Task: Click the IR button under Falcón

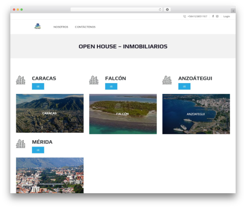Action: click(111, 87)
